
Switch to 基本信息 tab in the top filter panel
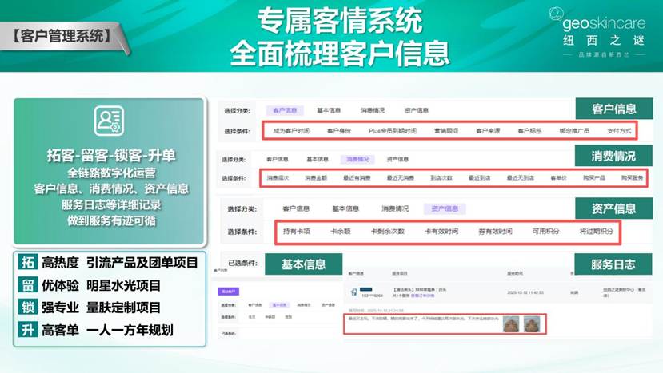pyautogui.click(x=329, y=110)
